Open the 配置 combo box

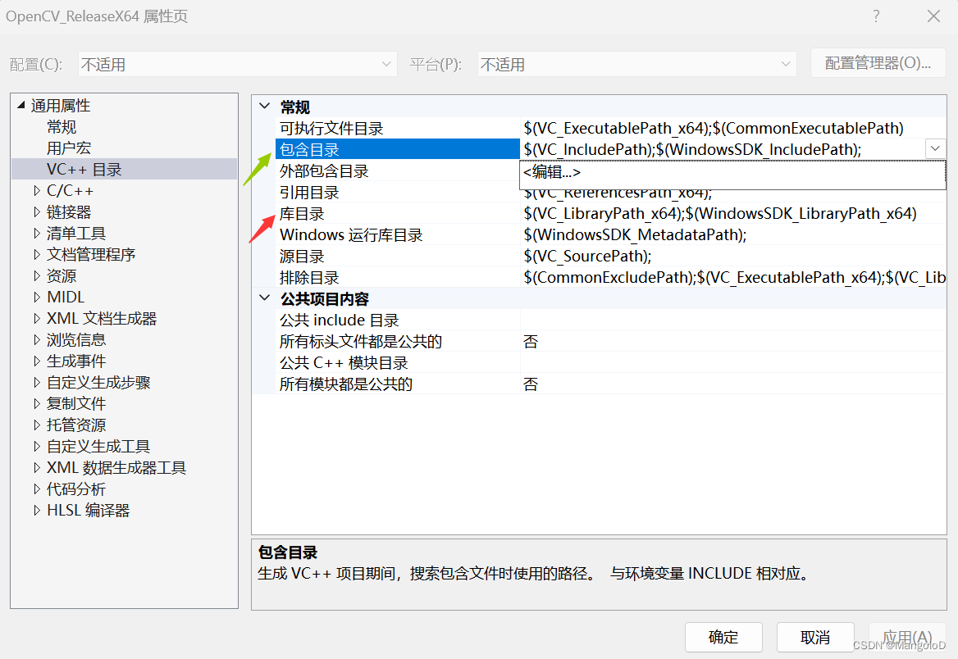[x=237, y=64]
